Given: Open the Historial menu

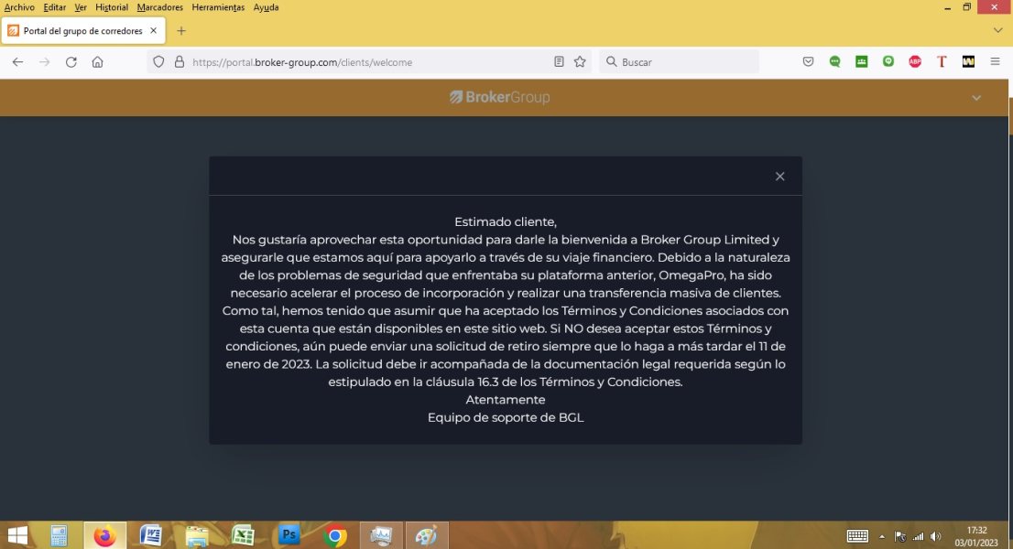Looking at the screenshot, I should [112, 7].
